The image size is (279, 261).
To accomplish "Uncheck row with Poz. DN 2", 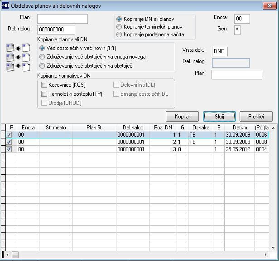I will 9,142.
